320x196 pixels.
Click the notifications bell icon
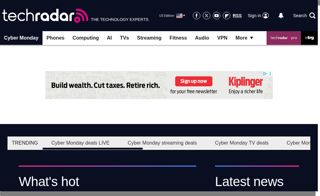click(x=281, y=16)
